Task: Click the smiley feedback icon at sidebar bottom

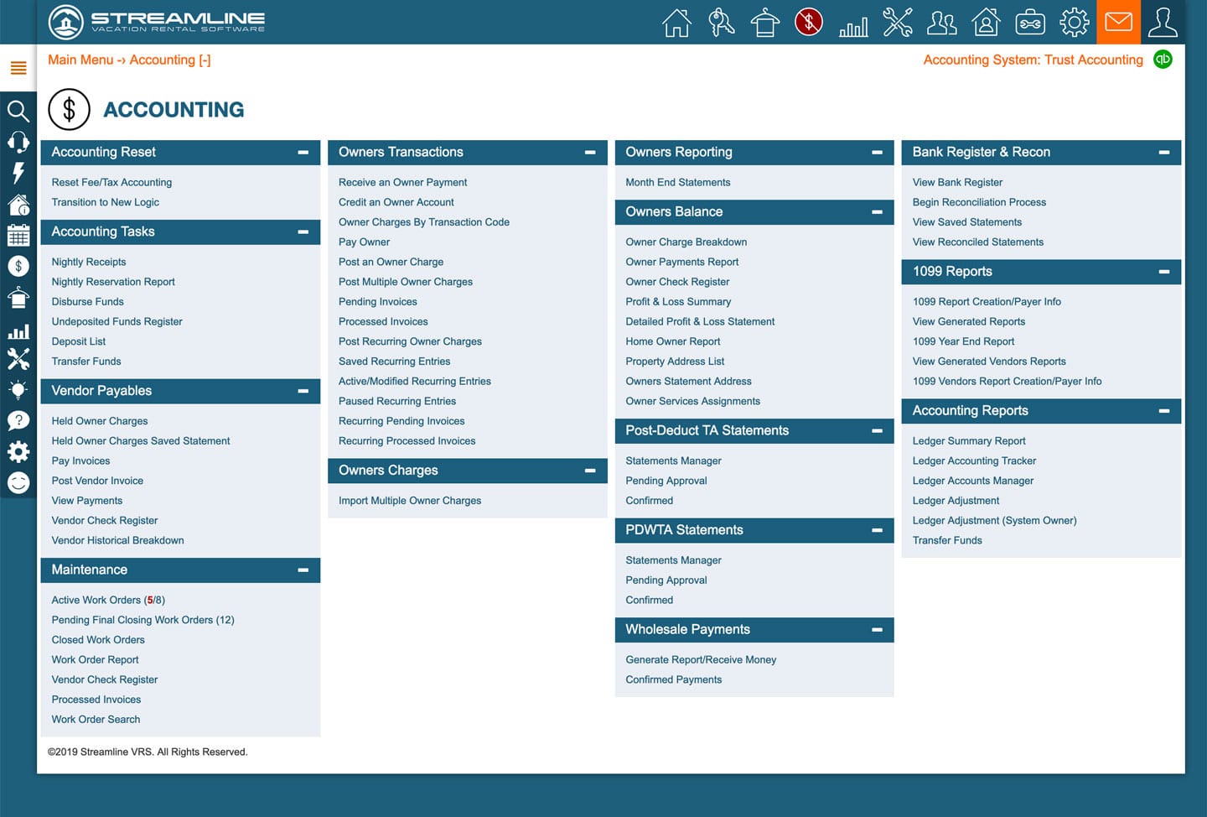Action: 18,482
